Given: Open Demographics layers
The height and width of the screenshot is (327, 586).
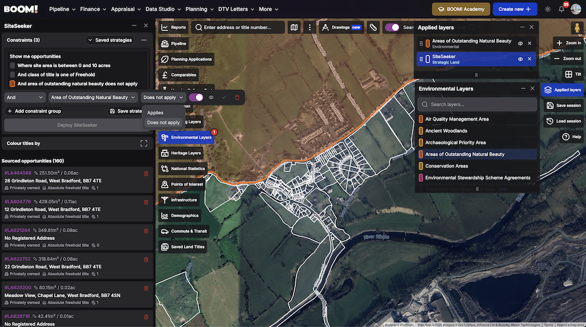Looking at the screenshot, I should pyautogui.click(x=180, y=215).
